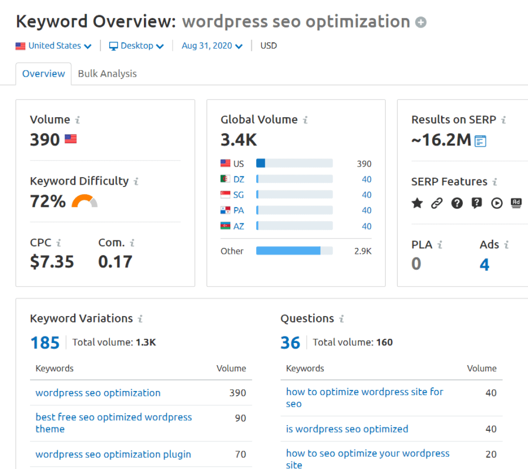
Task: Click the 0.17 competition value
Action: 115,262
